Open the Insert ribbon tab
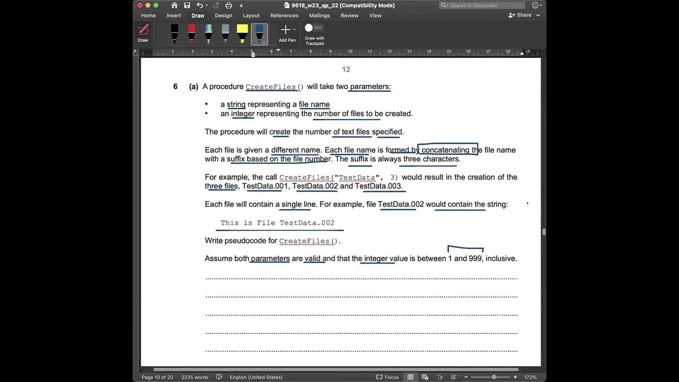679x382 pixels. pyautogui.click(x=173, y=15)
